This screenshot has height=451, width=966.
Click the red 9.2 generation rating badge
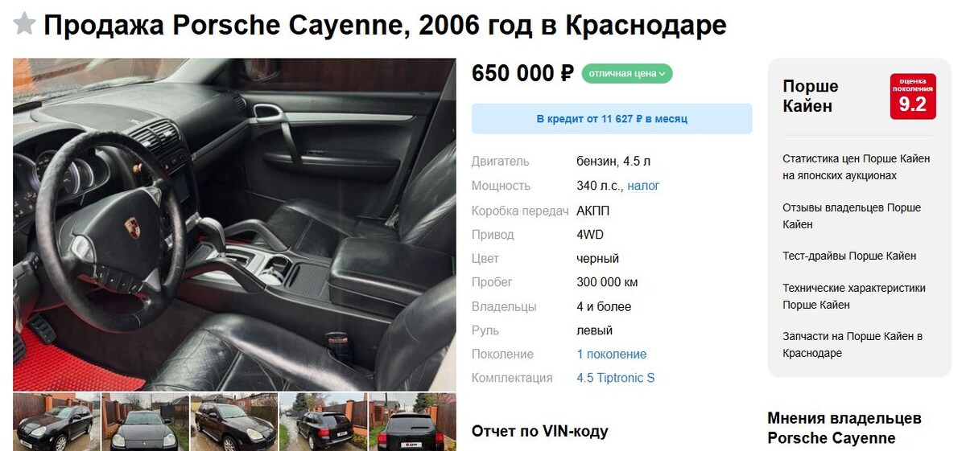coord(913,96)
